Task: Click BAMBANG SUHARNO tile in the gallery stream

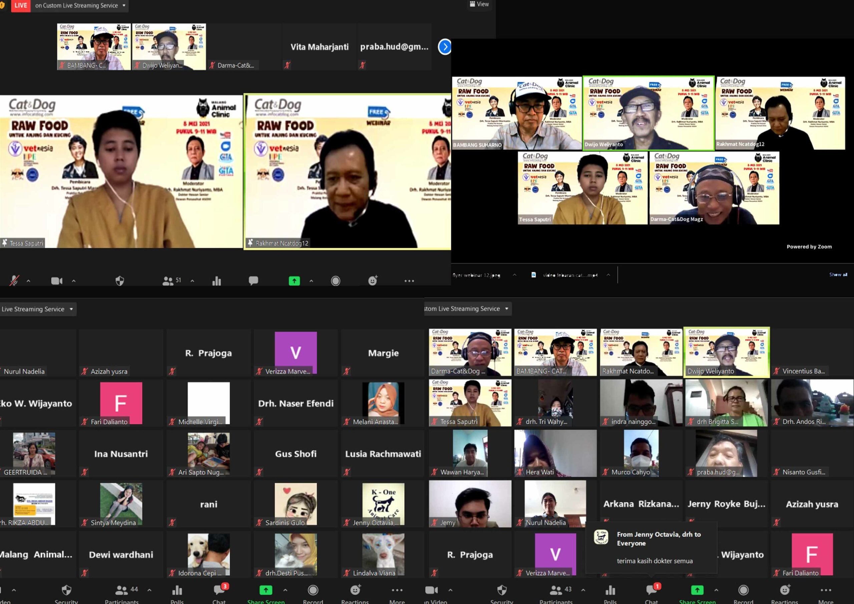Action: click(x=517, y=113)
